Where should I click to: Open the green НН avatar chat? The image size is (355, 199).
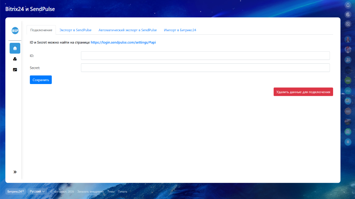tap(348, 80)
